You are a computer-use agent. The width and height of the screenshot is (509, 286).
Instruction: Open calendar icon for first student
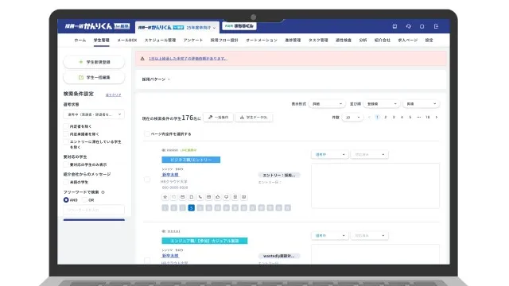[208, 197]
